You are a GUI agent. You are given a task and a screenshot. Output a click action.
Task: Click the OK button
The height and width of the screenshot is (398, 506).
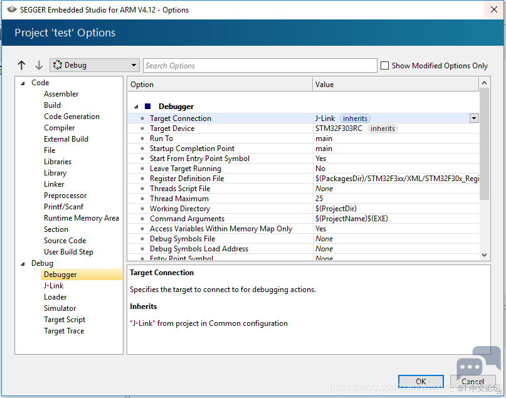[x=421, y=382]
